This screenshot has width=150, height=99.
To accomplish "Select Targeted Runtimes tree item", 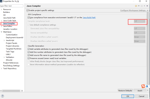I will 14,49.
